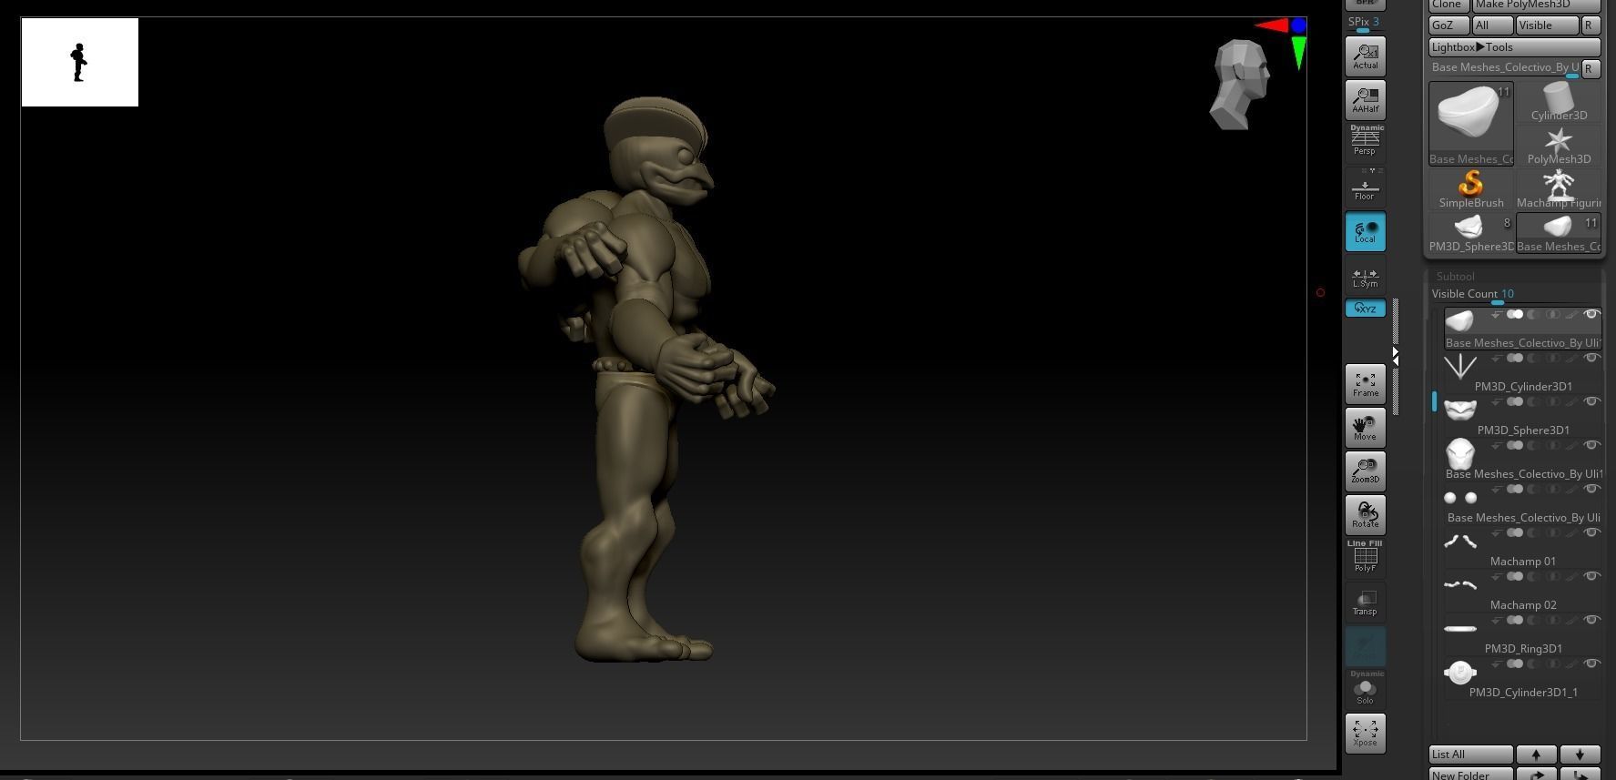
Task: Click the All GoZ button
Action: point(1492,25)
